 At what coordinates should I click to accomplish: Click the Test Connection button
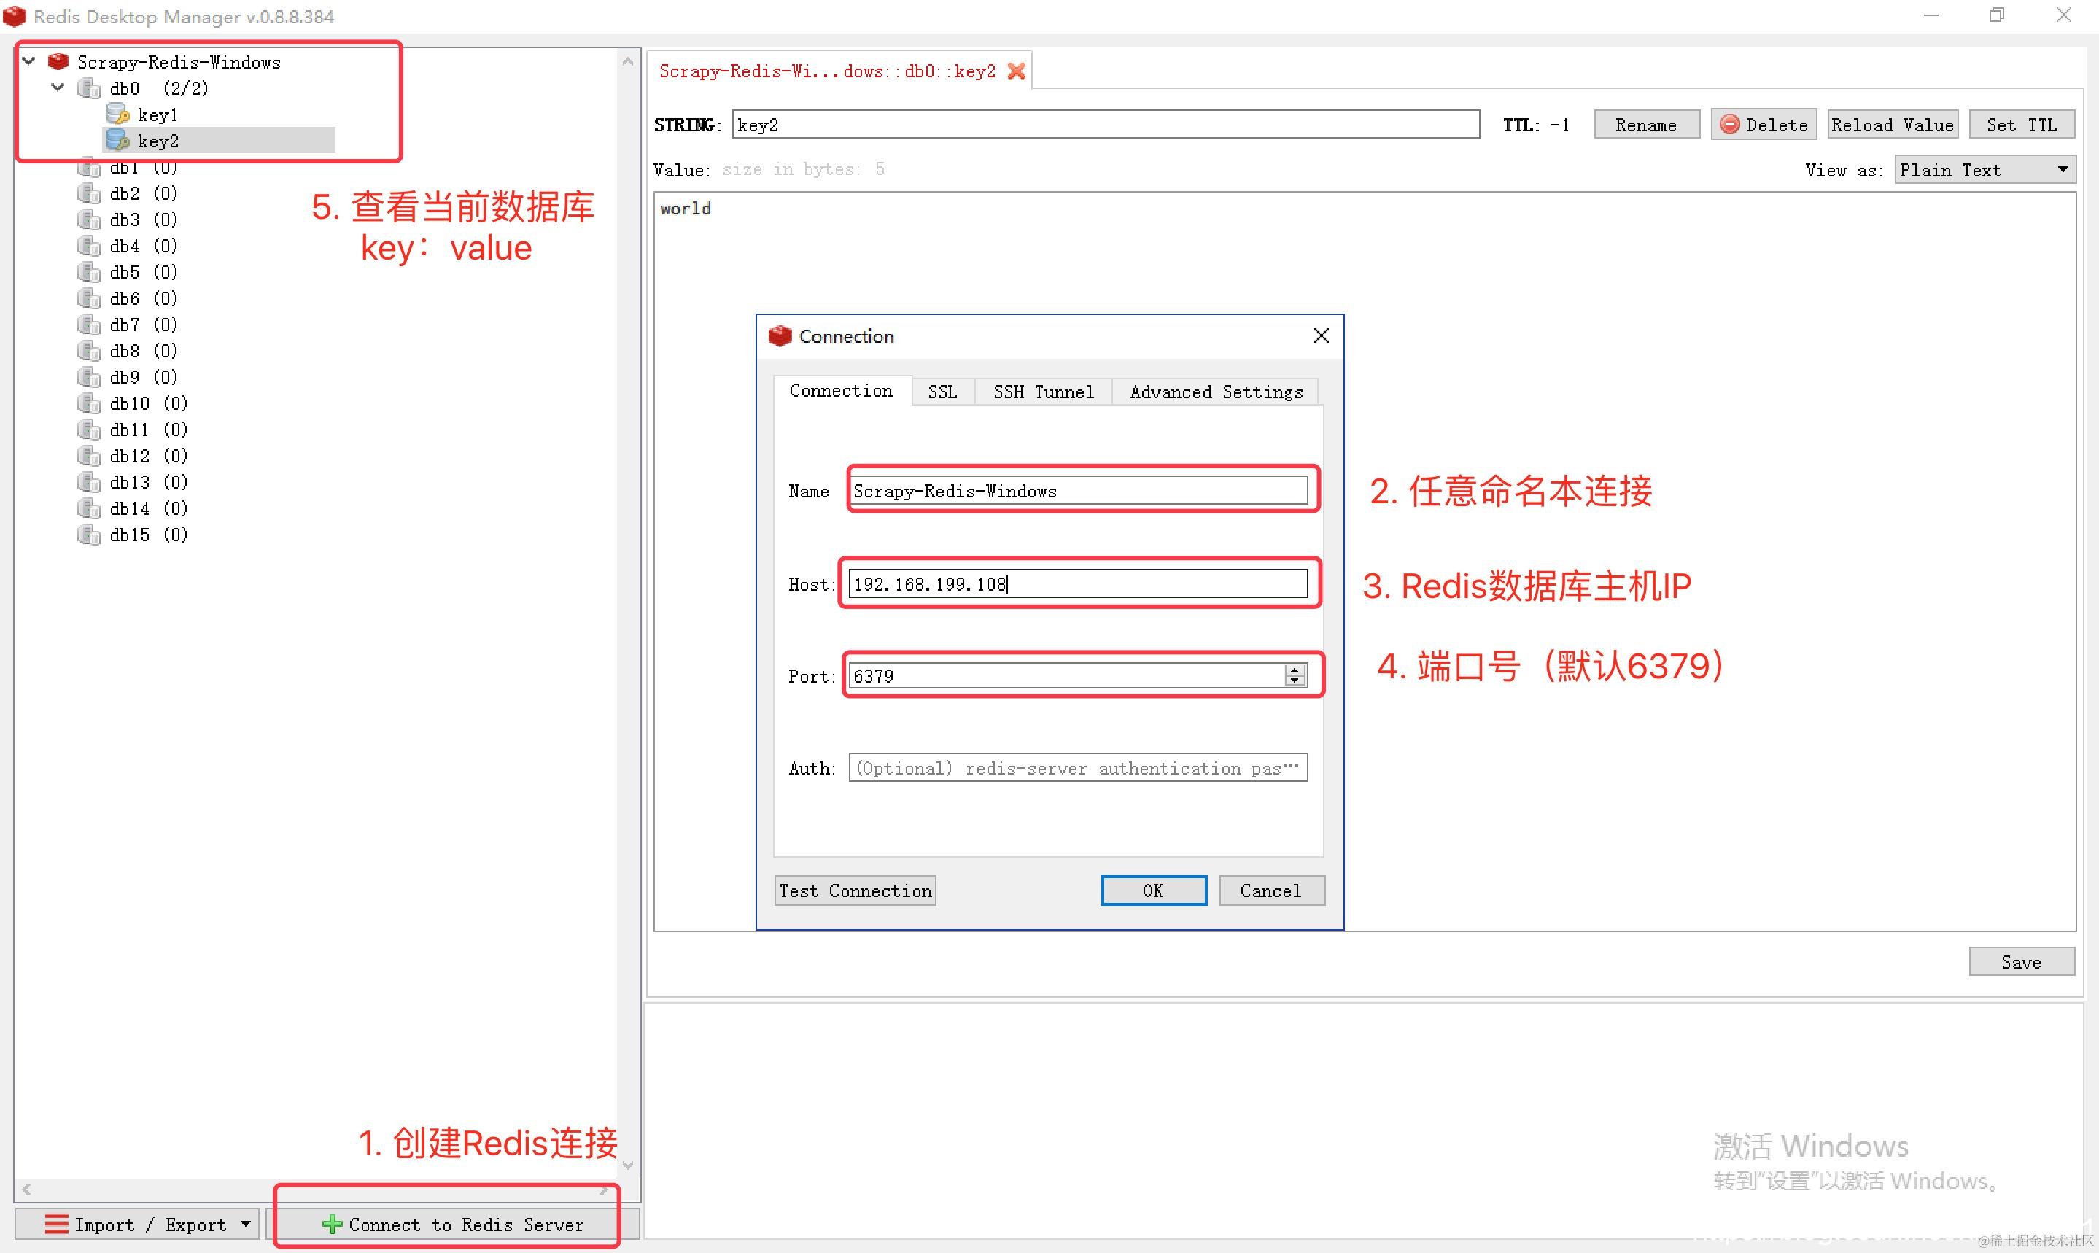coord(855,891)
